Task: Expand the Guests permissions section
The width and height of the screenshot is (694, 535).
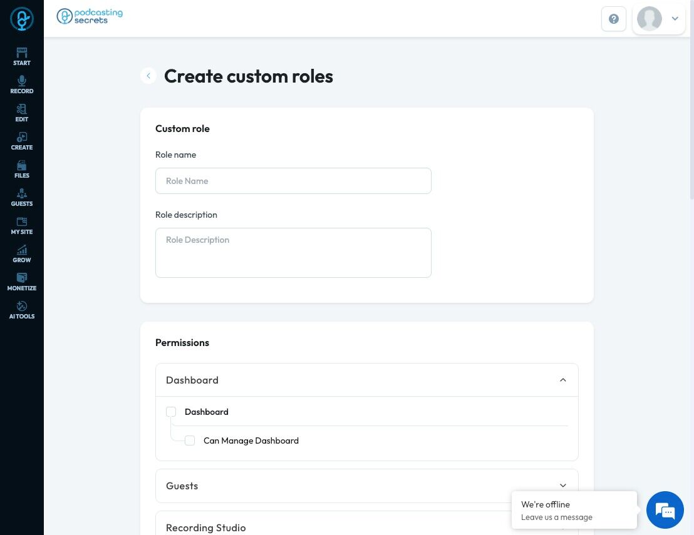Action: (562, 486)
